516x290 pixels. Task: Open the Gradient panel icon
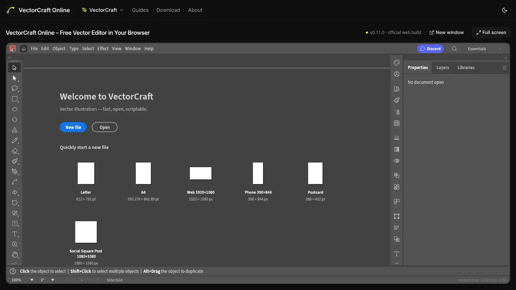tap(397, 149)
